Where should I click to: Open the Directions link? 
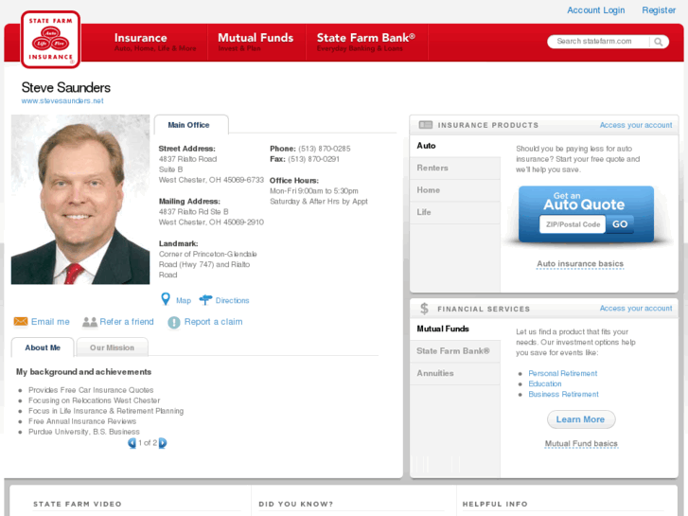point(232,300)
